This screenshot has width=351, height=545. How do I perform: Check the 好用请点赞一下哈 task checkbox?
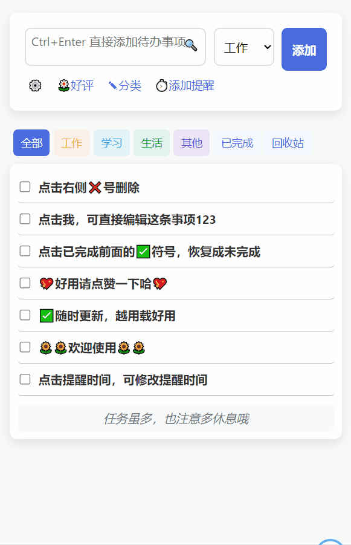[x=25, y=283]
